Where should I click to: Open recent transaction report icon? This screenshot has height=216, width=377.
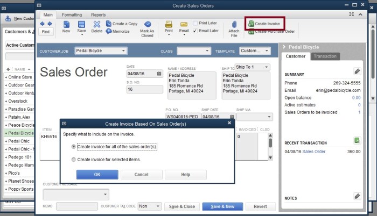click(357, 140)
